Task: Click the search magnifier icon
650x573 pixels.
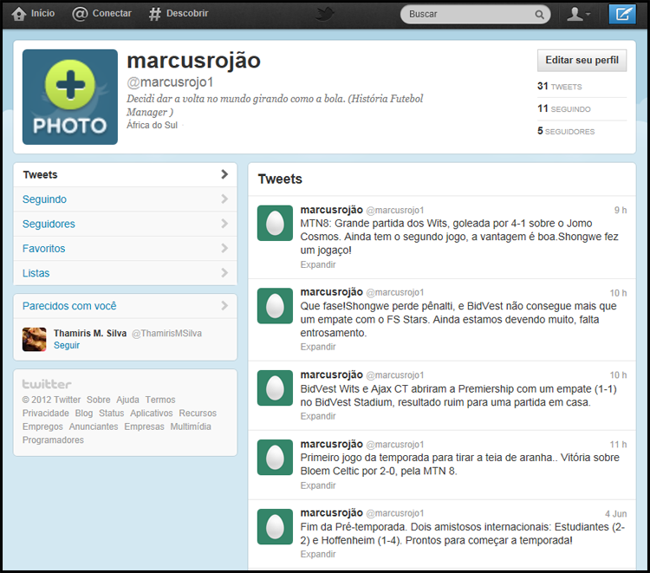Action: click(539, 15)
